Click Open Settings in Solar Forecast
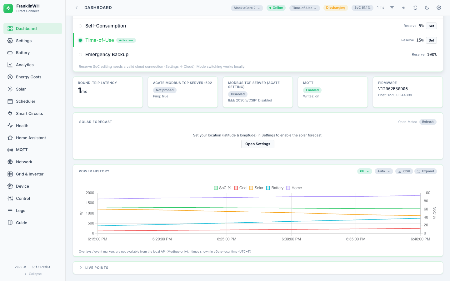450x281 pixels. (x=258, y=144)
